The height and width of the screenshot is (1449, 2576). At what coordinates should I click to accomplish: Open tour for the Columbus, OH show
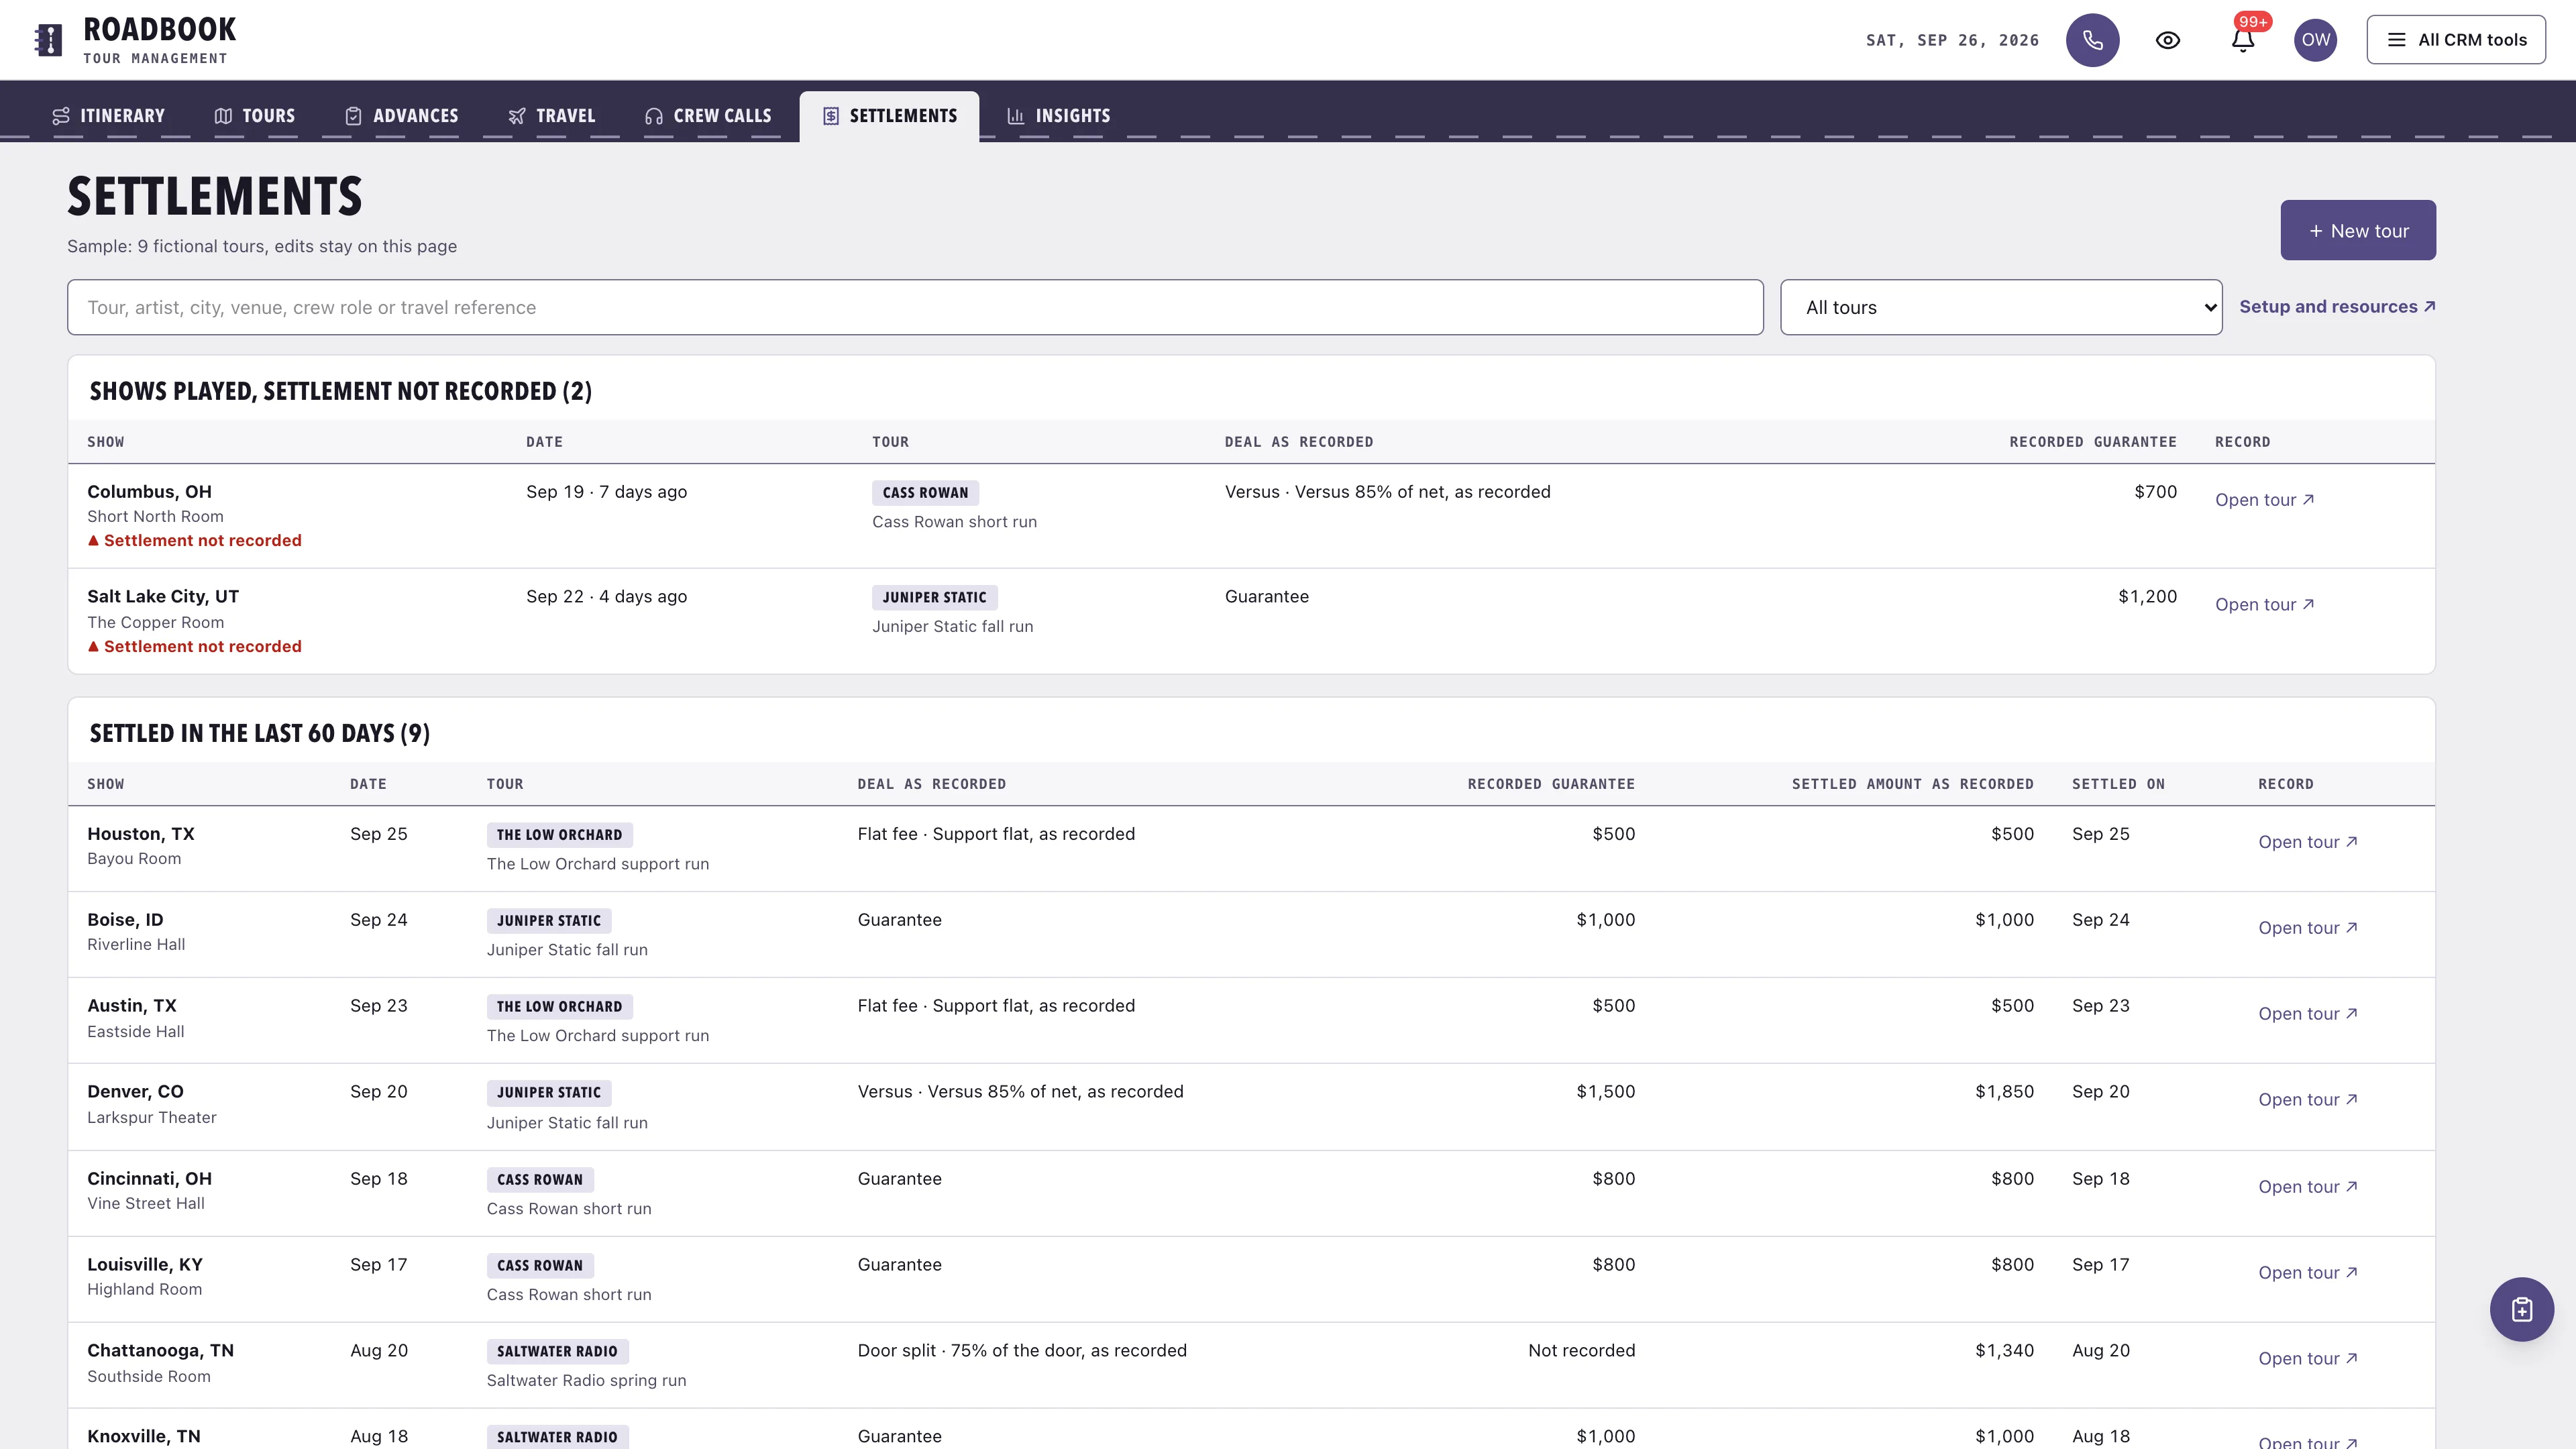pos(2264,500)
